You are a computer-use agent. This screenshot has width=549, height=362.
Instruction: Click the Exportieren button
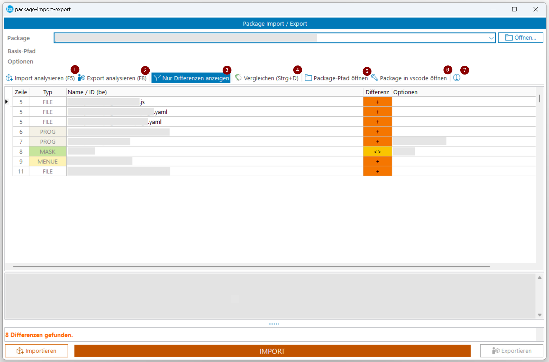(x=511, y=351)
